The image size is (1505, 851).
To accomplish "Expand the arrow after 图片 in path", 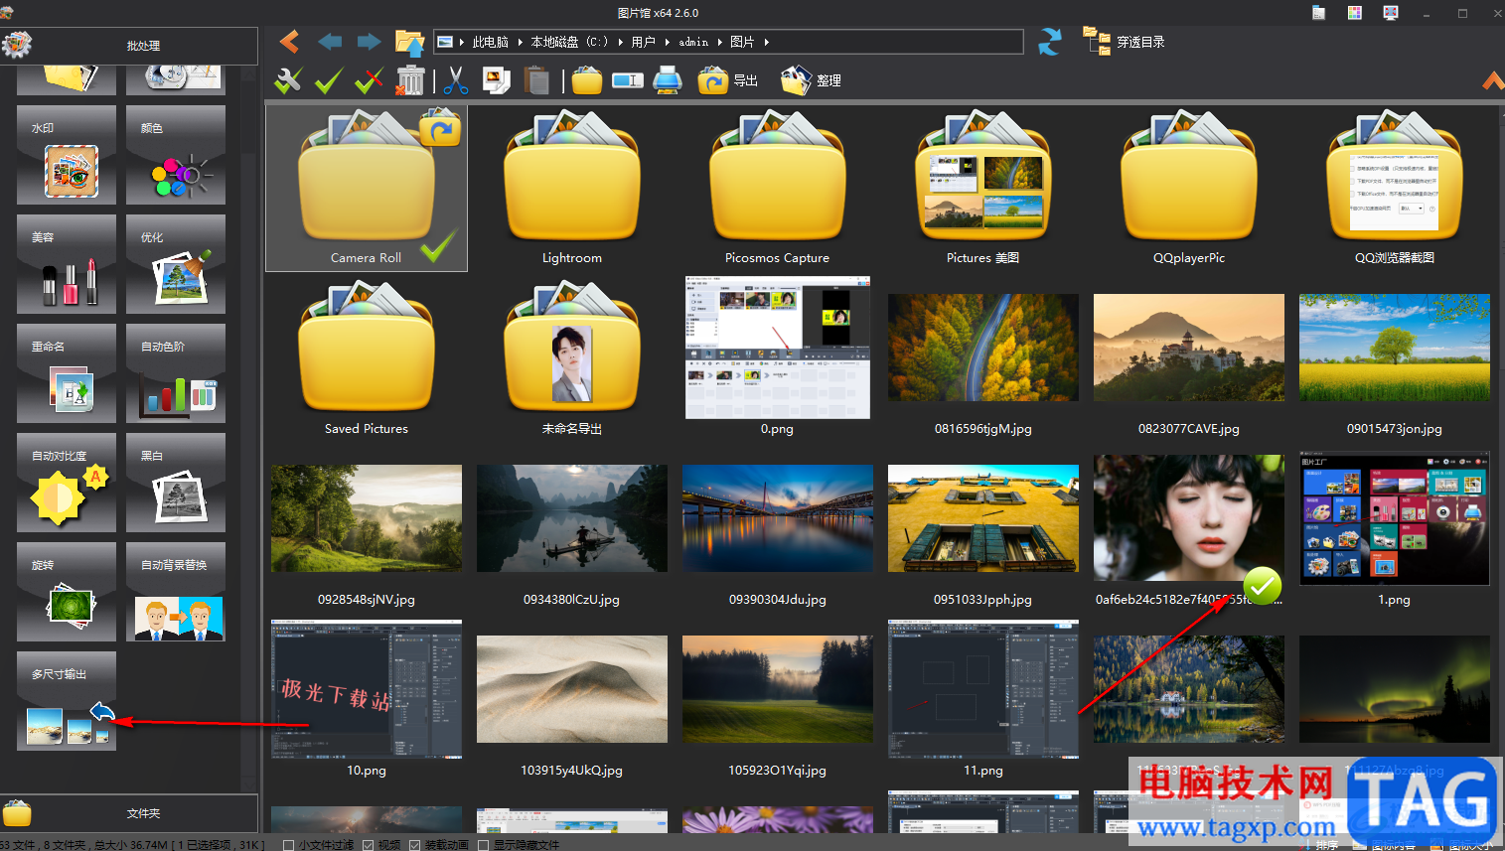I will [767, 42].
